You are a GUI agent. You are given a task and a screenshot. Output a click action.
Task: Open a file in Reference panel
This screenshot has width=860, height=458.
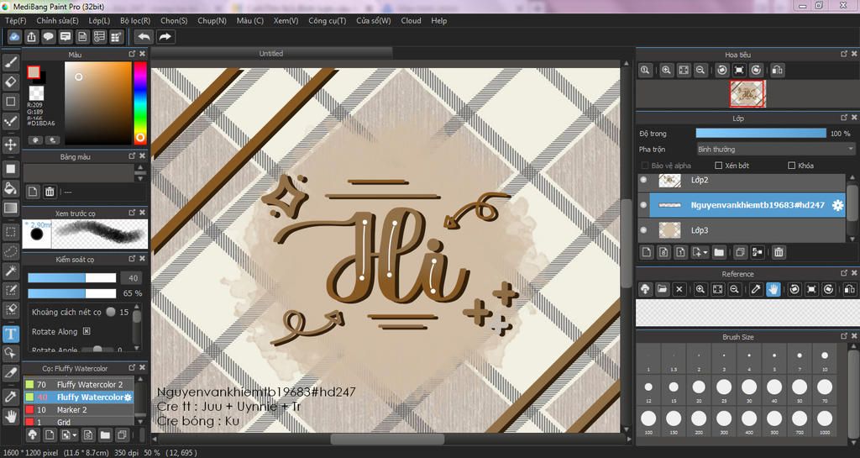point(662,289)
